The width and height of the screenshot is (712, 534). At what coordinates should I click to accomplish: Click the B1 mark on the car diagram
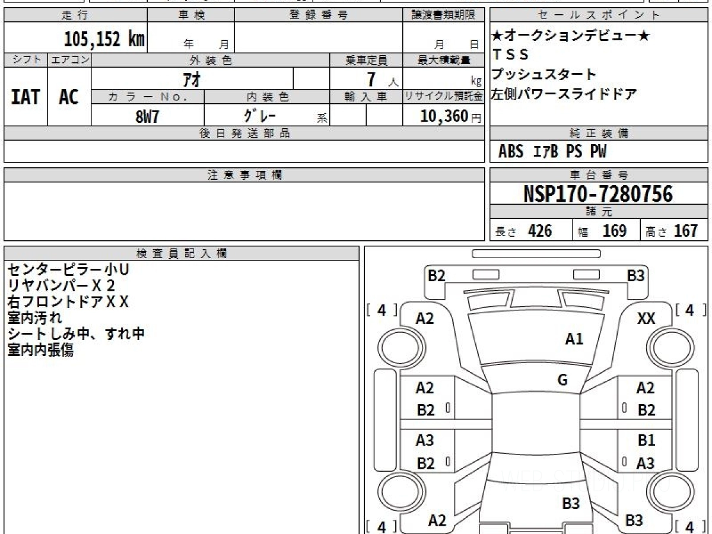(x=646, y=441)
